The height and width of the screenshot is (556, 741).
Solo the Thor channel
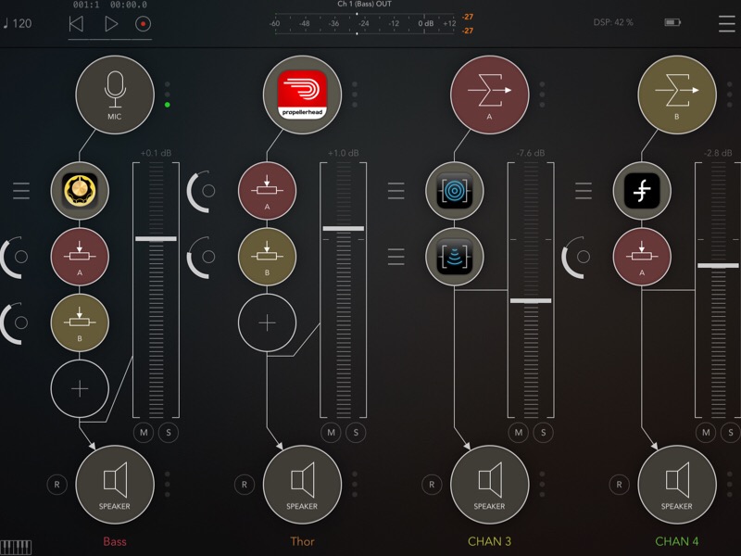356,432
